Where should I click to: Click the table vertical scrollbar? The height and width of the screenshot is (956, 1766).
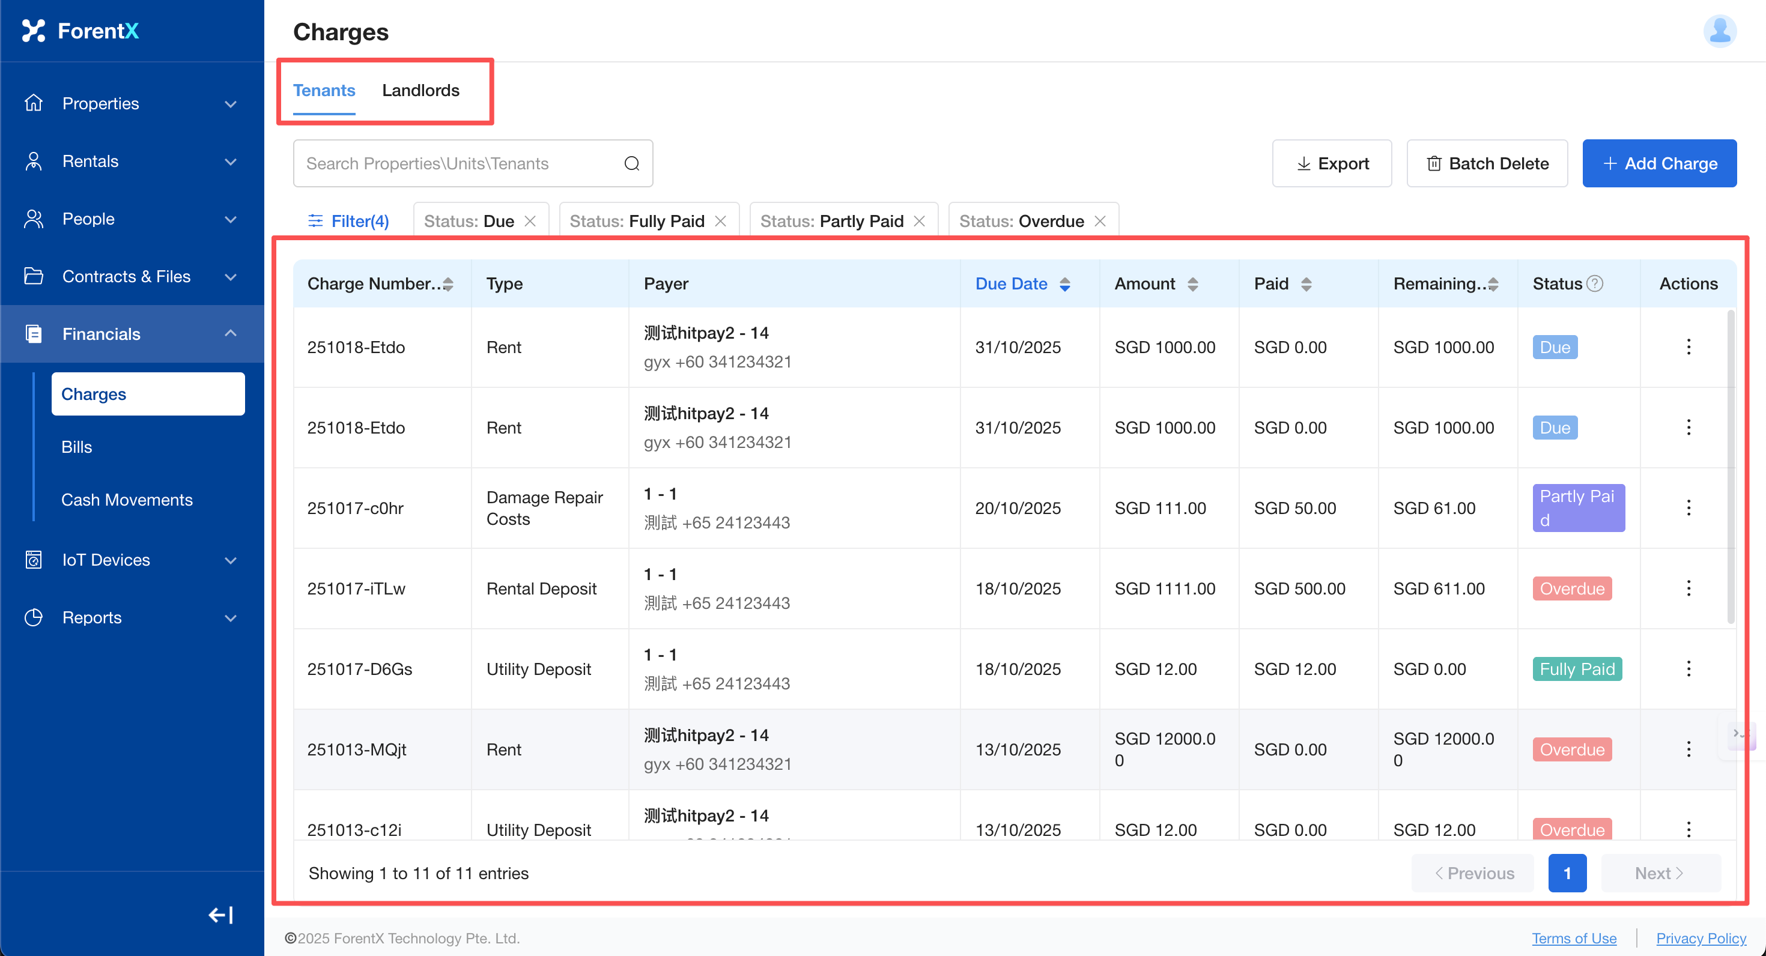point(1731,466)
